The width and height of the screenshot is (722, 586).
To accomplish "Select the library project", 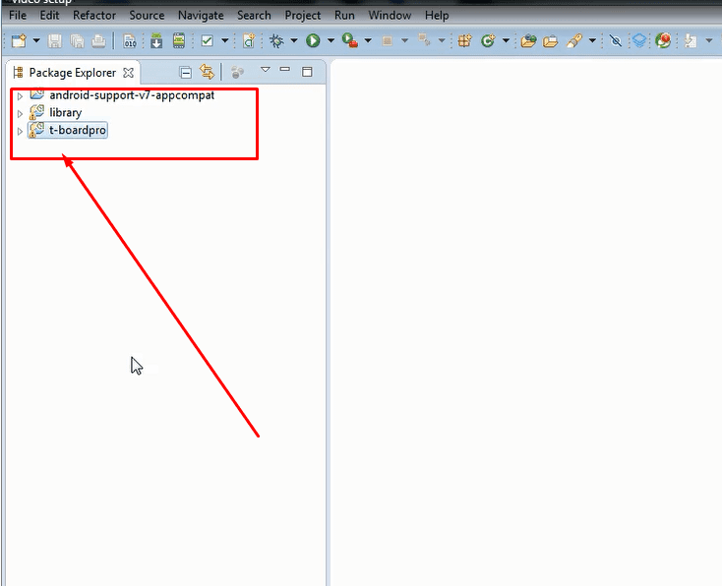I will [65, 113].
